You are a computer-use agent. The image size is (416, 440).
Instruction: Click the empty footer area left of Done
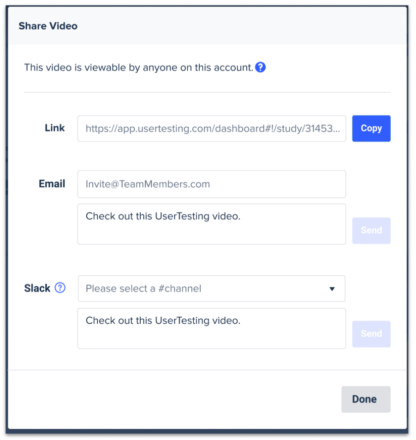(174, 399)
